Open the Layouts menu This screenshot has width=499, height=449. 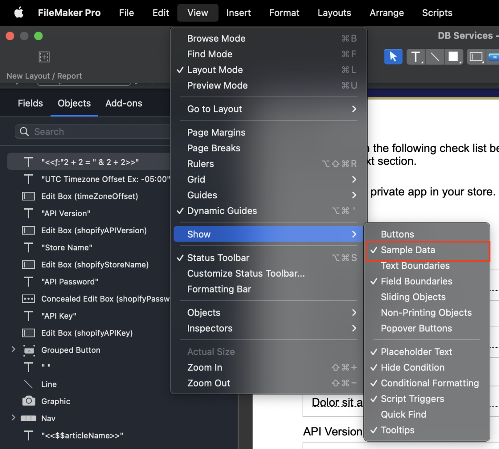click(x=334, y=13)
